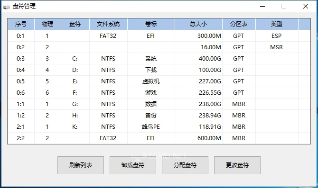318x188 pixels.
Task: Select the C: drive letter cell
Action: point(75,59)
